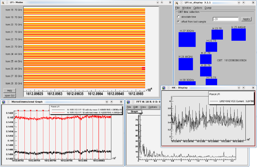Click the X11 icon in LFI Modes title bar
257x167 pixels.
point(4,3)
